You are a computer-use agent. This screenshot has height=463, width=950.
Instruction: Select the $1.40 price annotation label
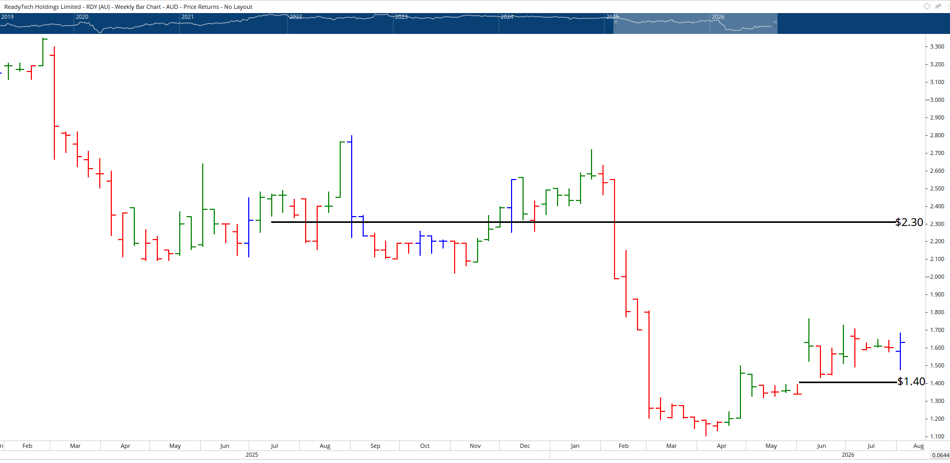(911, 382)
